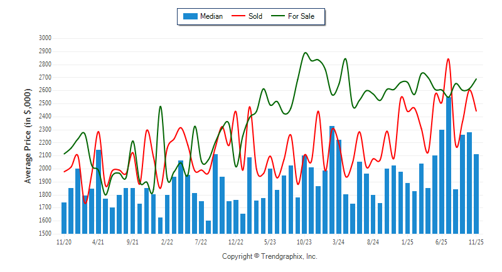The image size is (502, 272).
Task: Click the Average Price axis title
Action: (28, 135)
